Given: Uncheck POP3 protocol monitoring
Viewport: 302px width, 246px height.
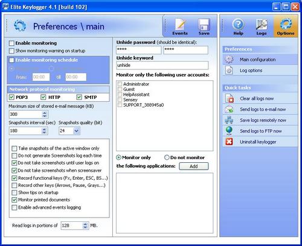Looking at the screenshot, I should click(11, 97).
